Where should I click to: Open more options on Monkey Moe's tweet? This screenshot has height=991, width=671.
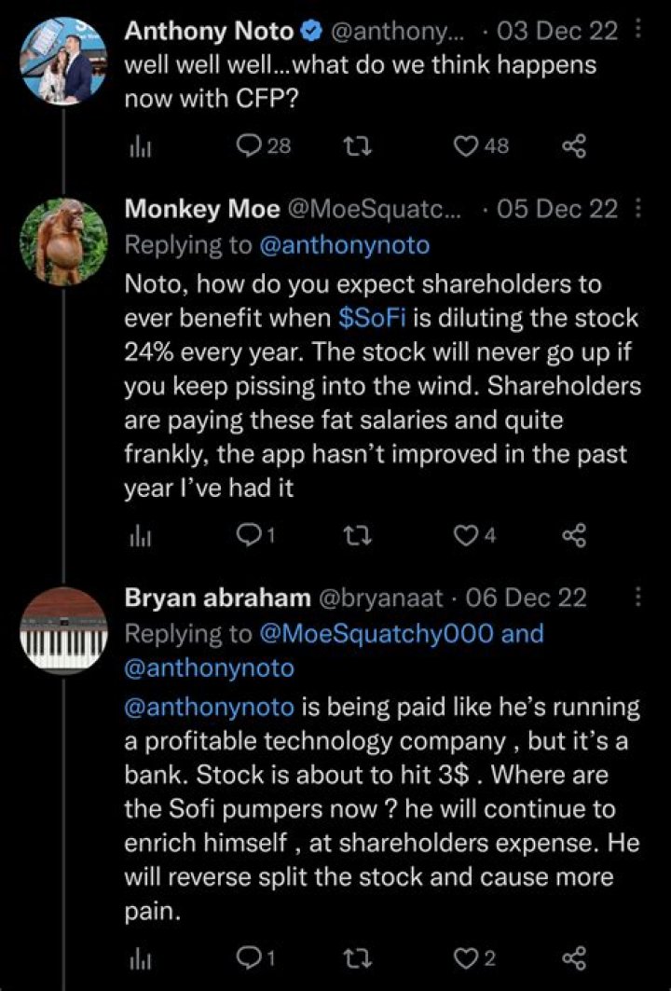pos(637,209)
